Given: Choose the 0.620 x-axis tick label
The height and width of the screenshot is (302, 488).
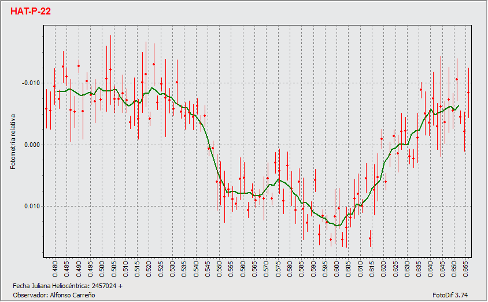Looking at the screenshot, I should (383, 269).
